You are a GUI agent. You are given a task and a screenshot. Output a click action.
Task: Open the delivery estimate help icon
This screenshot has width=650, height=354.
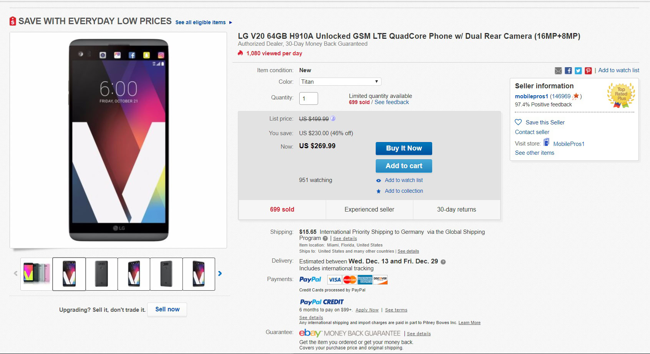click(443, 262)
